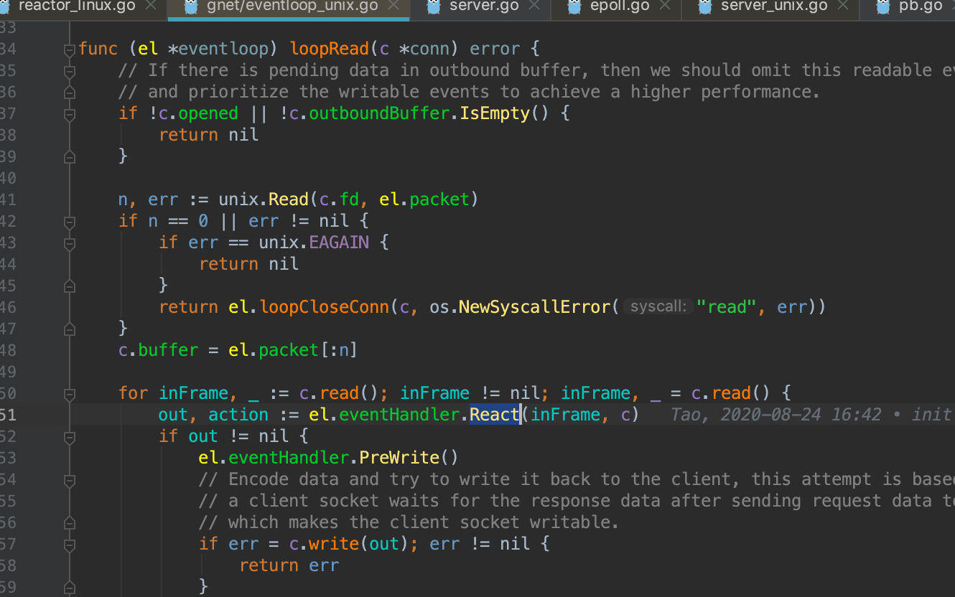
Task: Click the inline syscall parameter hint
Action: (657, 306)
